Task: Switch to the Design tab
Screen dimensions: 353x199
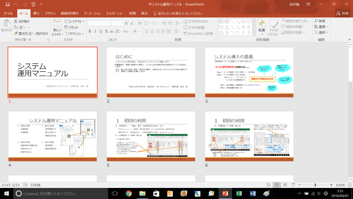Action: coord(50,13)
